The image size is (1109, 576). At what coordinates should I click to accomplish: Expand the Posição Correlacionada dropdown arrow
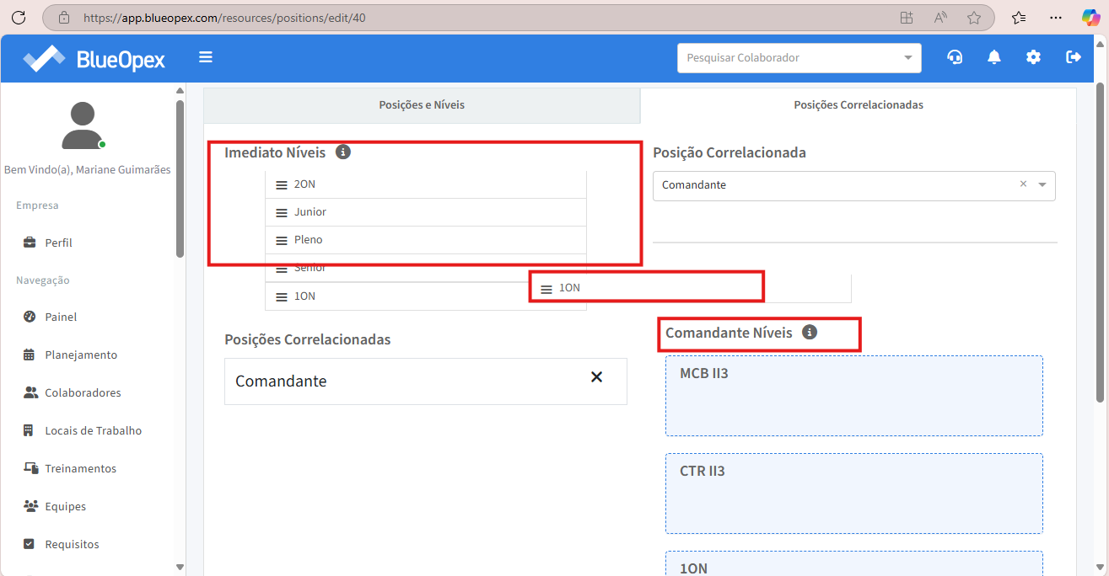coord(1042,185)
